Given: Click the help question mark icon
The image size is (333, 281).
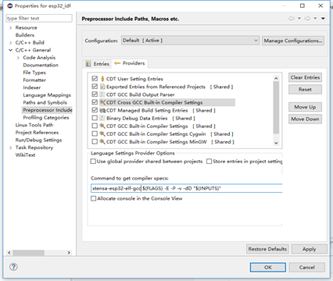Looking at the screenshot, I should [13, 267].
